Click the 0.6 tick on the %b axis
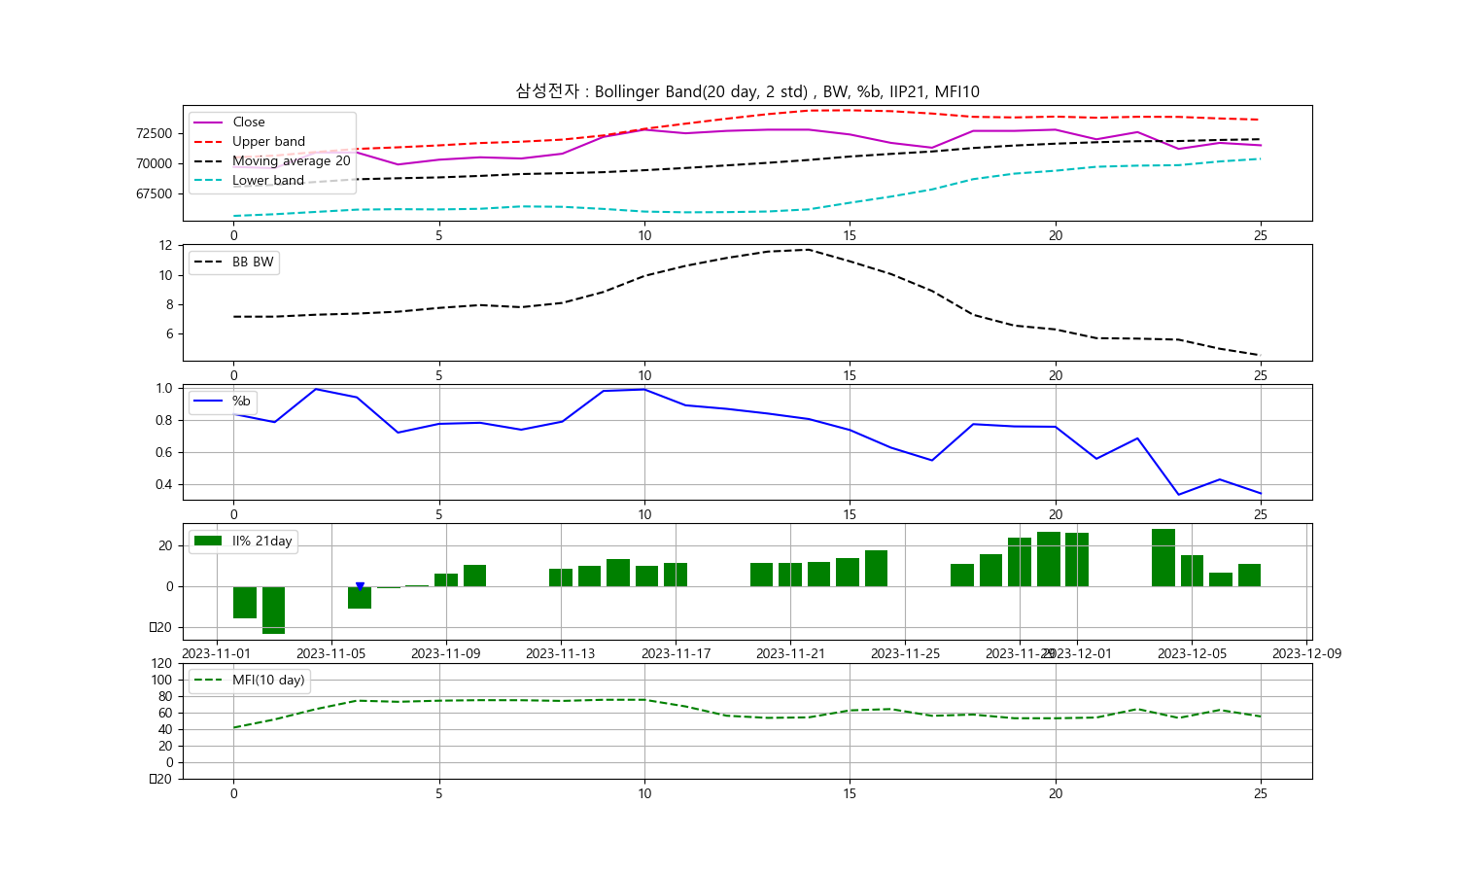1458x875 pixels. tap(163, 453)
